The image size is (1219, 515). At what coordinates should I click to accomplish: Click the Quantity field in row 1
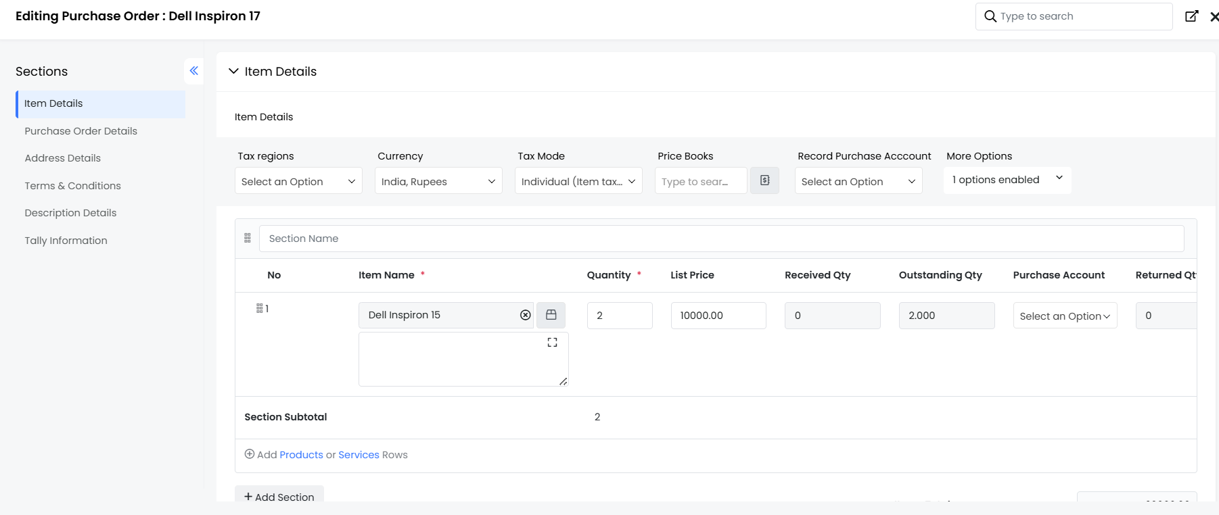click(x=619, y=316)
